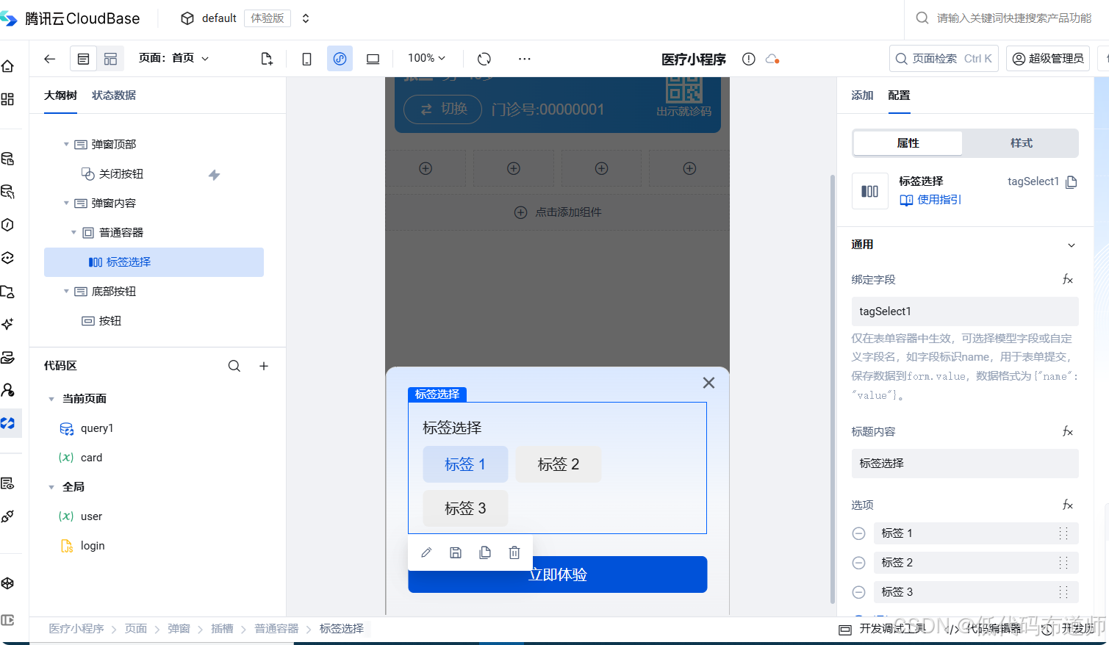Open the fx binding for 绑定字段
Viewport: 1109px width, 645px height.
1068,279
